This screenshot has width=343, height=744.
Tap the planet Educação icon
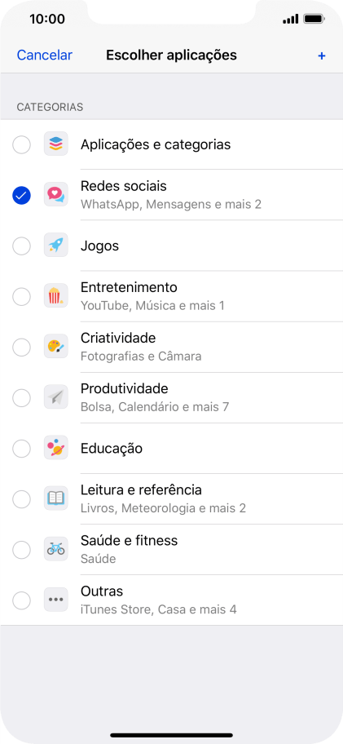point(56,448)
